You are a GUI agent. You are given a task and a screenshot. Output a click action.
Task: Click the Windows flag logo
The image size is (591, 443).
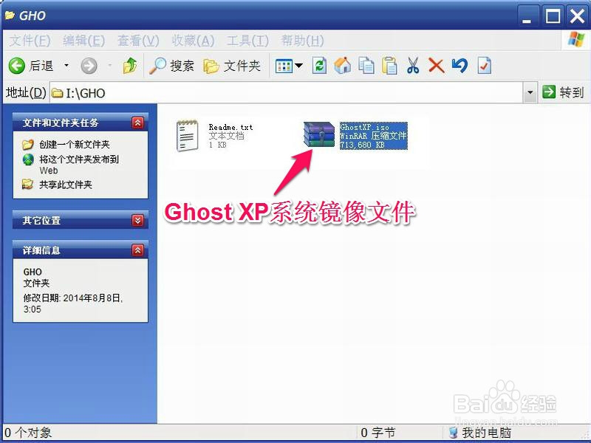[x=576, y=40]
